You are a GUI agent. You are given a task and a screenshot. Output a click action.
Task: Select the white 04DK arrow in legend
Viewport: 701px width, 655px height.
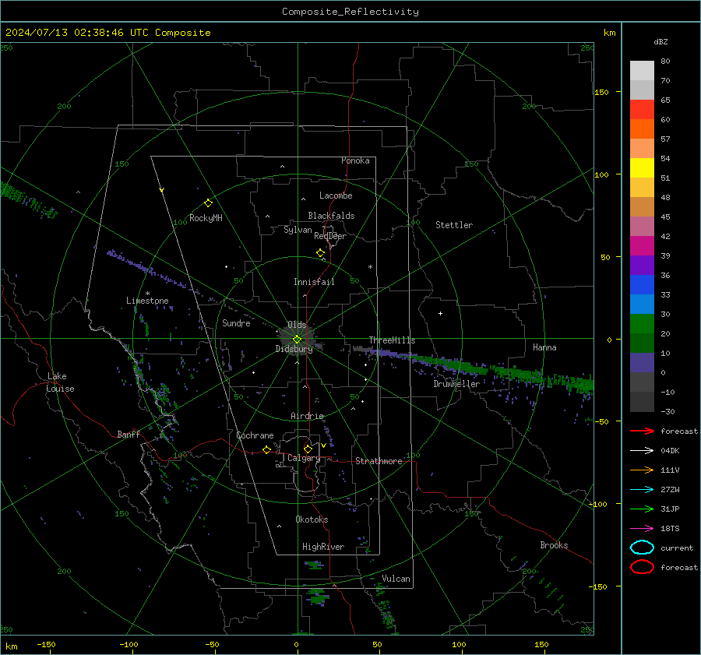click(x=642, y=451)
